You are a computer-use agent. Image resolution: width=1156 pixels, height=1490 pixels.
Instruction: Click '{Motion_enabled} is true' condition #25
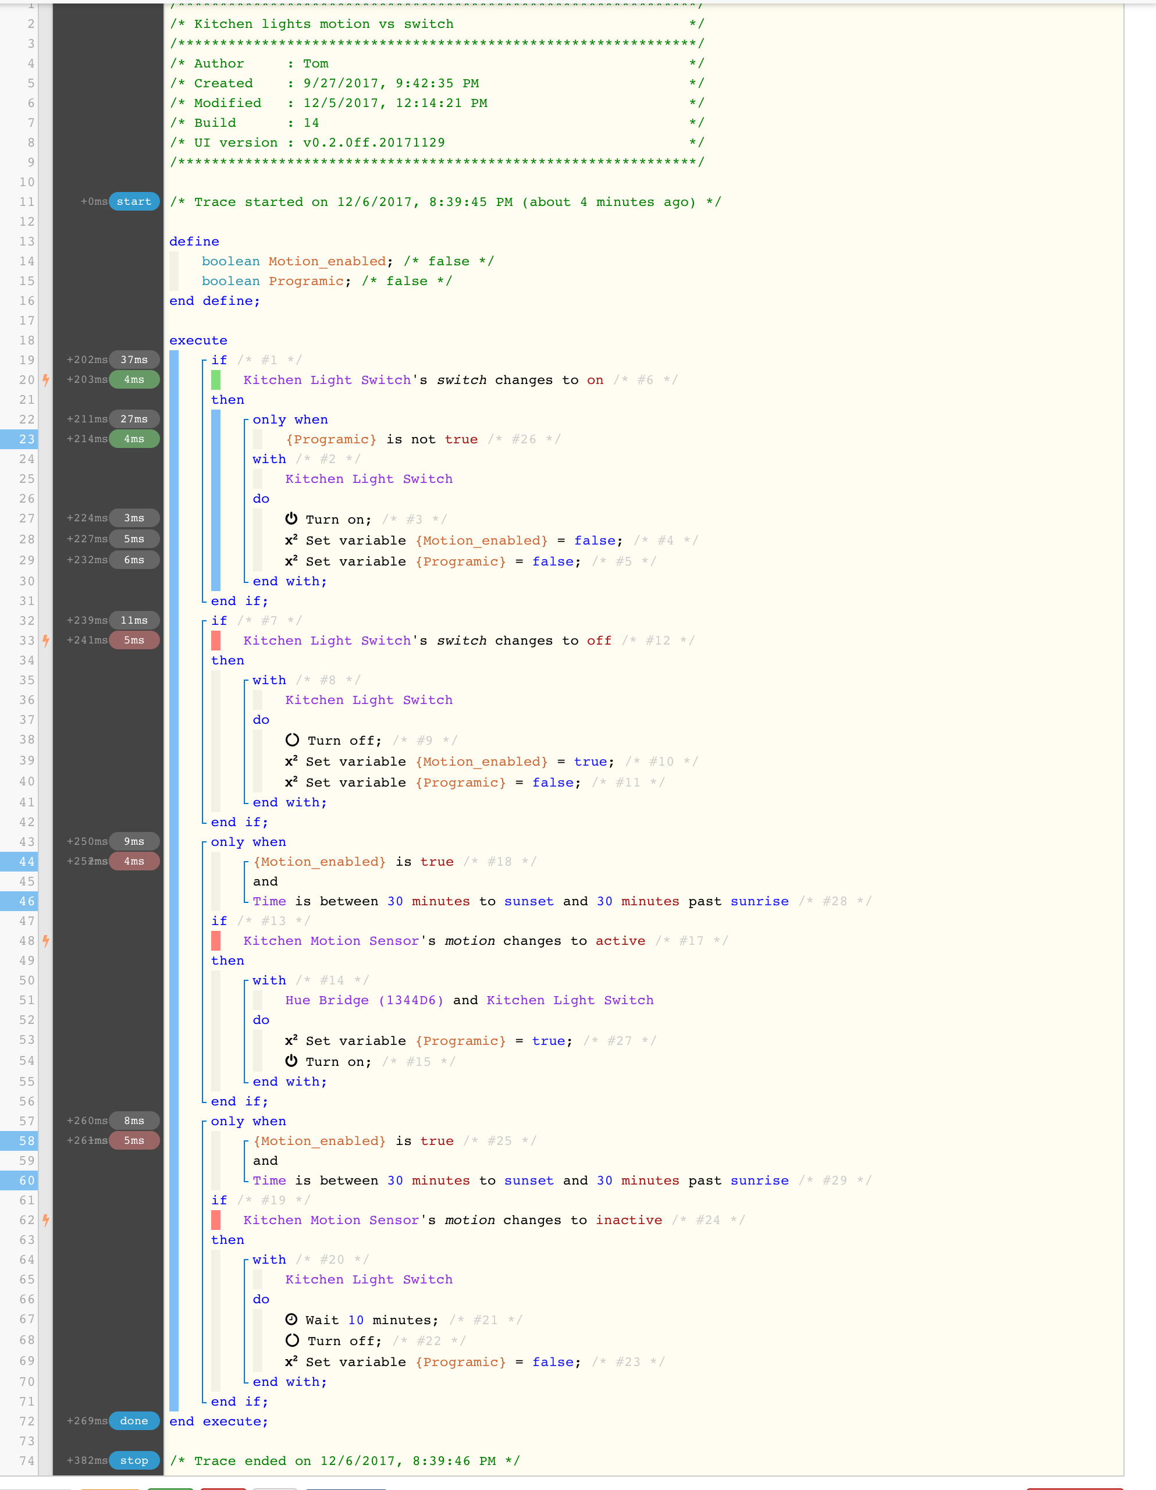[354, 1141]
